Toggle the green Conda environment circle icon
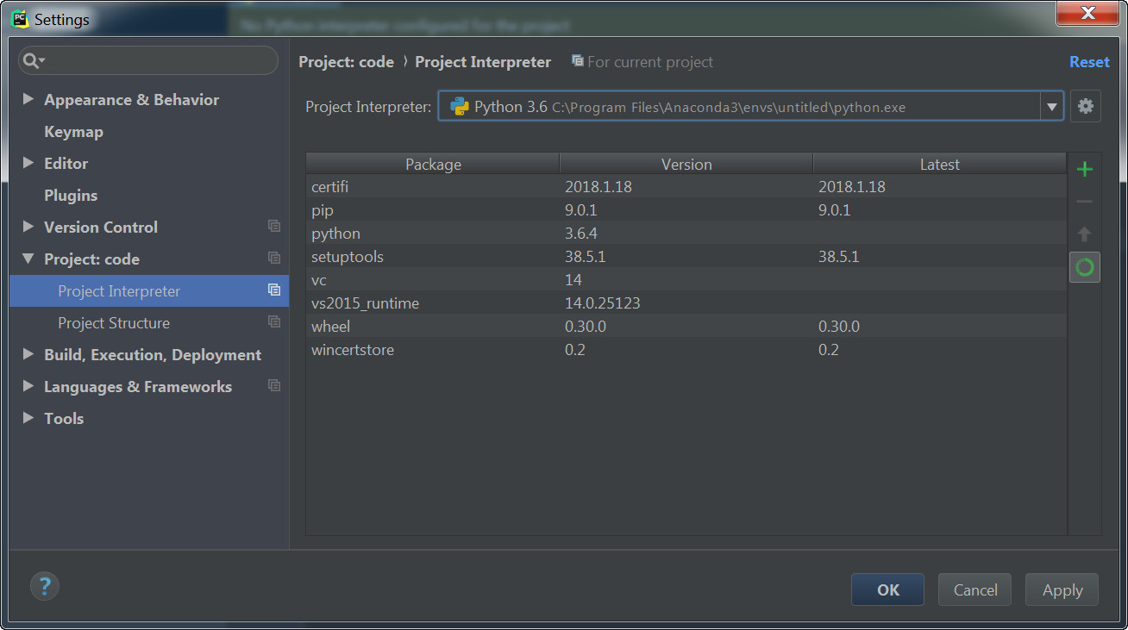The image size is (1128, 630). (x=1085, y=267)
